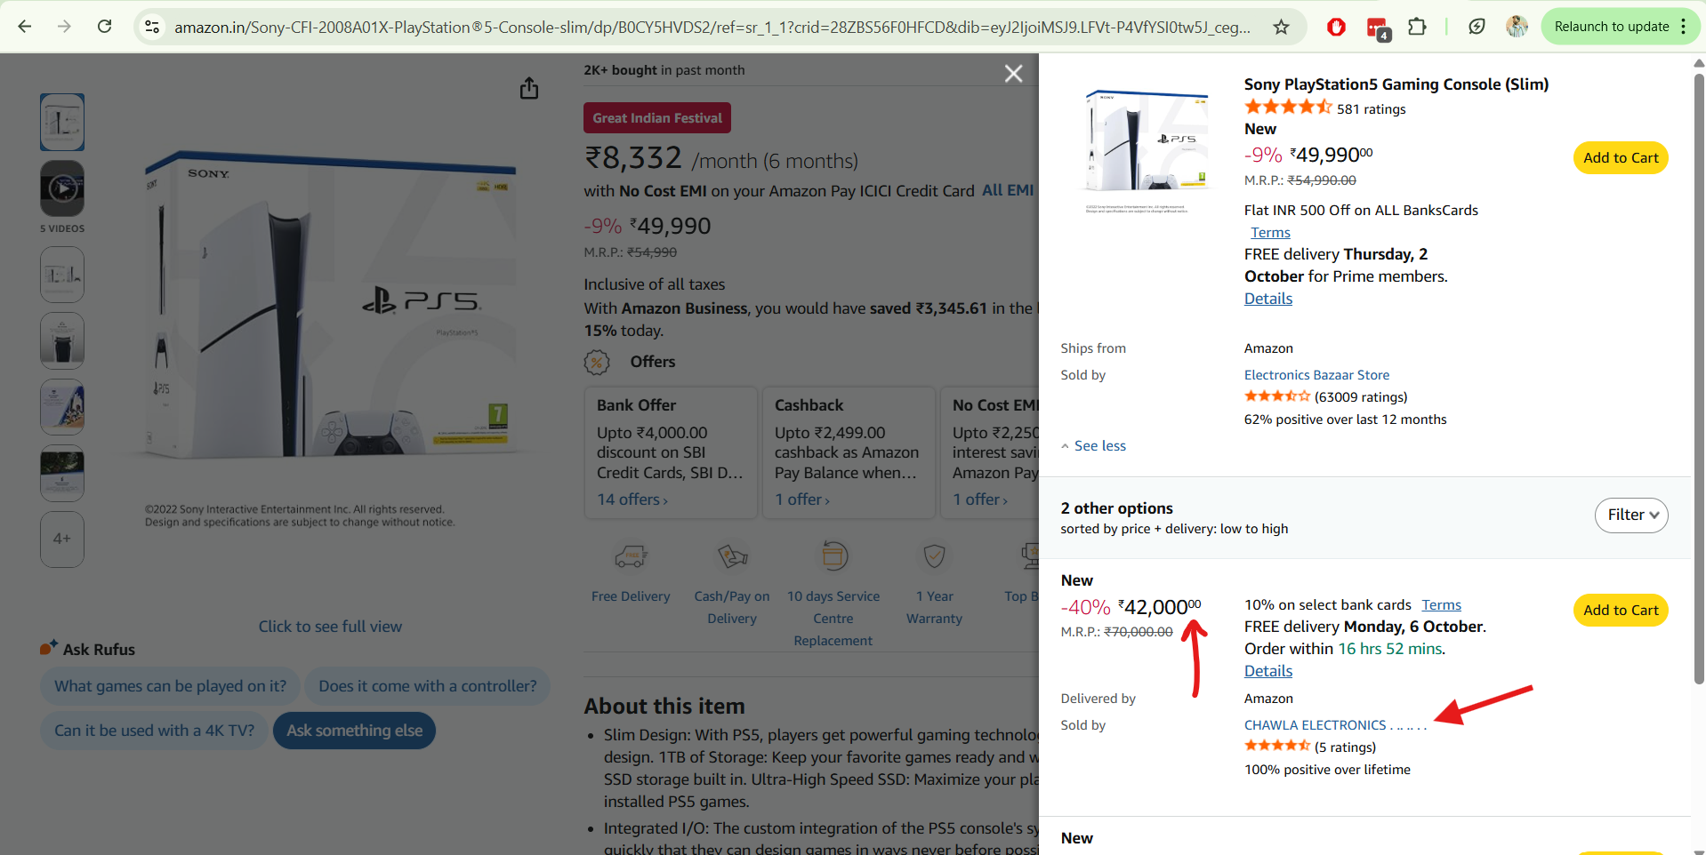The height and width of the screenshot is (855, 1706).
Task: Add the ₹49,990 PS5 offer to cart
Action: tap(1620, 158)
